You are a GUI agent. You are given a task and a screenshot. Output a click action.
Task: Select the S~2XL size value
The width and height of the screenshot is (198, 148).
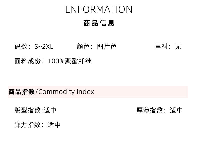(x=44, y=47)
